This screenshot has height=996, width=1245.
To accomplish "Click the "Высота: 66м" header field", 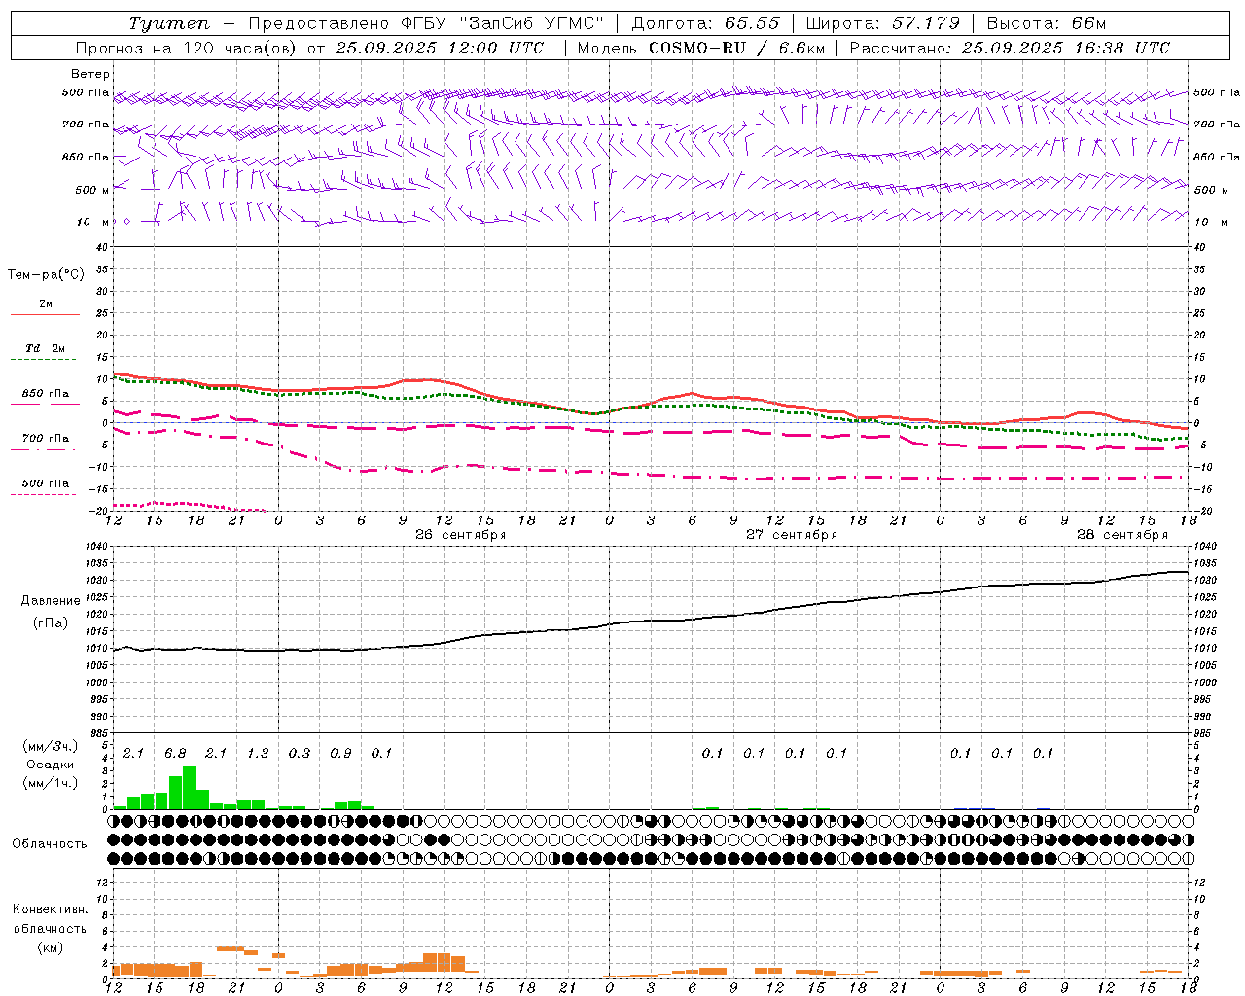I will tap(1047, 23).
